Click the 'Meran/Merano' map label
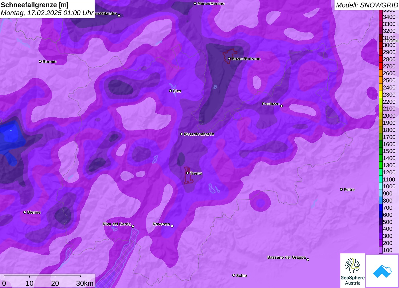The image size is (399, 288). point(211,3)
